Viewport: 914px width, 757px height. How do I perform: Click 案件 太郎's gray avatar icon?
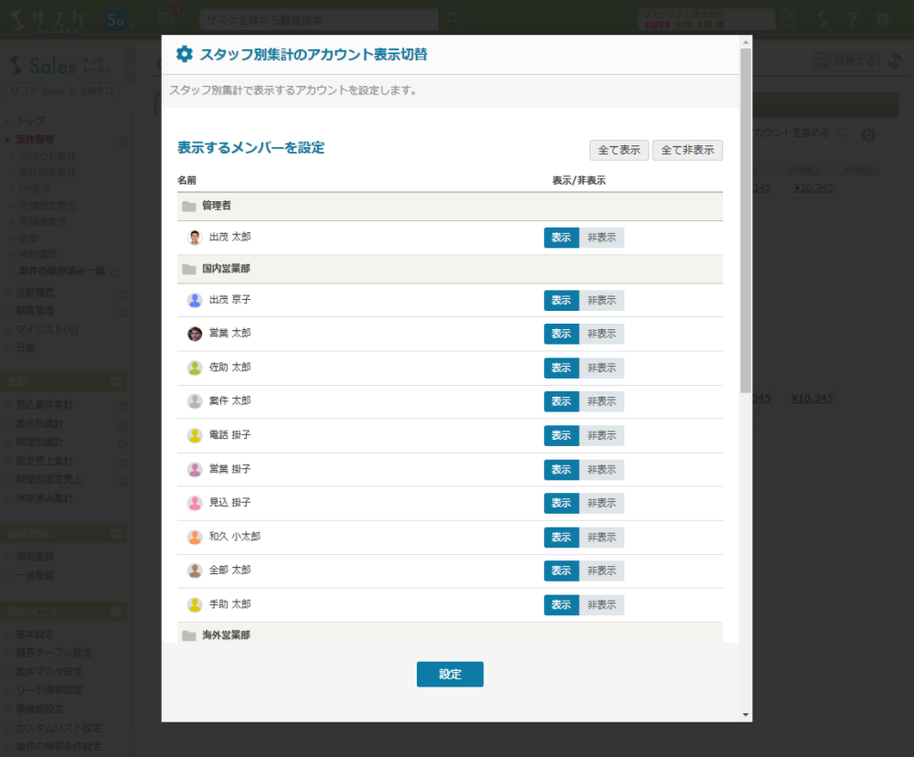pos(195,401)
